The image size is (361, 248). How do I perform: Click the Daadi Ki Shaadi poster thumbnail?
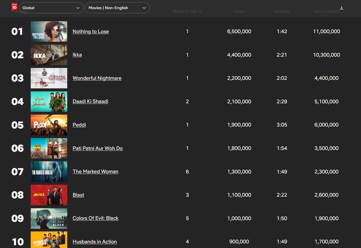(49, 102)
